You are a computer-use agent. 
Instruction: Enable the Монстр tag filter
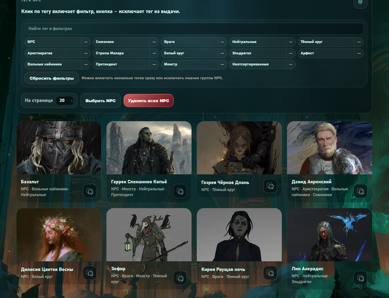(x=189, y=64)
